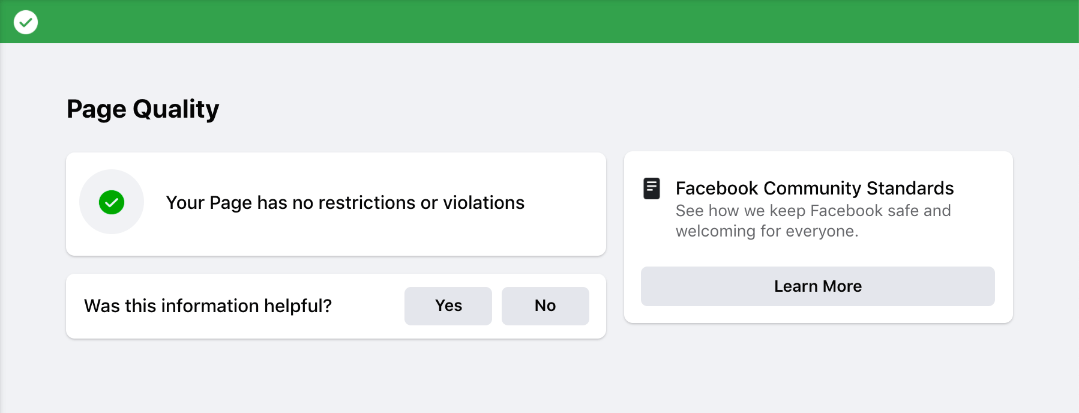Click the 'See how we keep Facebook safe' description

pos(814,220)
